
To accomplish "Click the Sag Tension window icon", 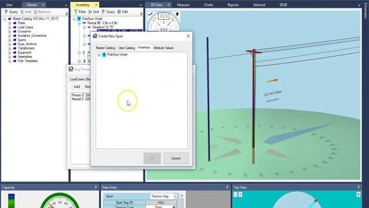I will 71,69.
